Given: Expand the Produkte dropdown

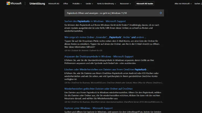Looking at the screenshot, I should tap(77, 3).
